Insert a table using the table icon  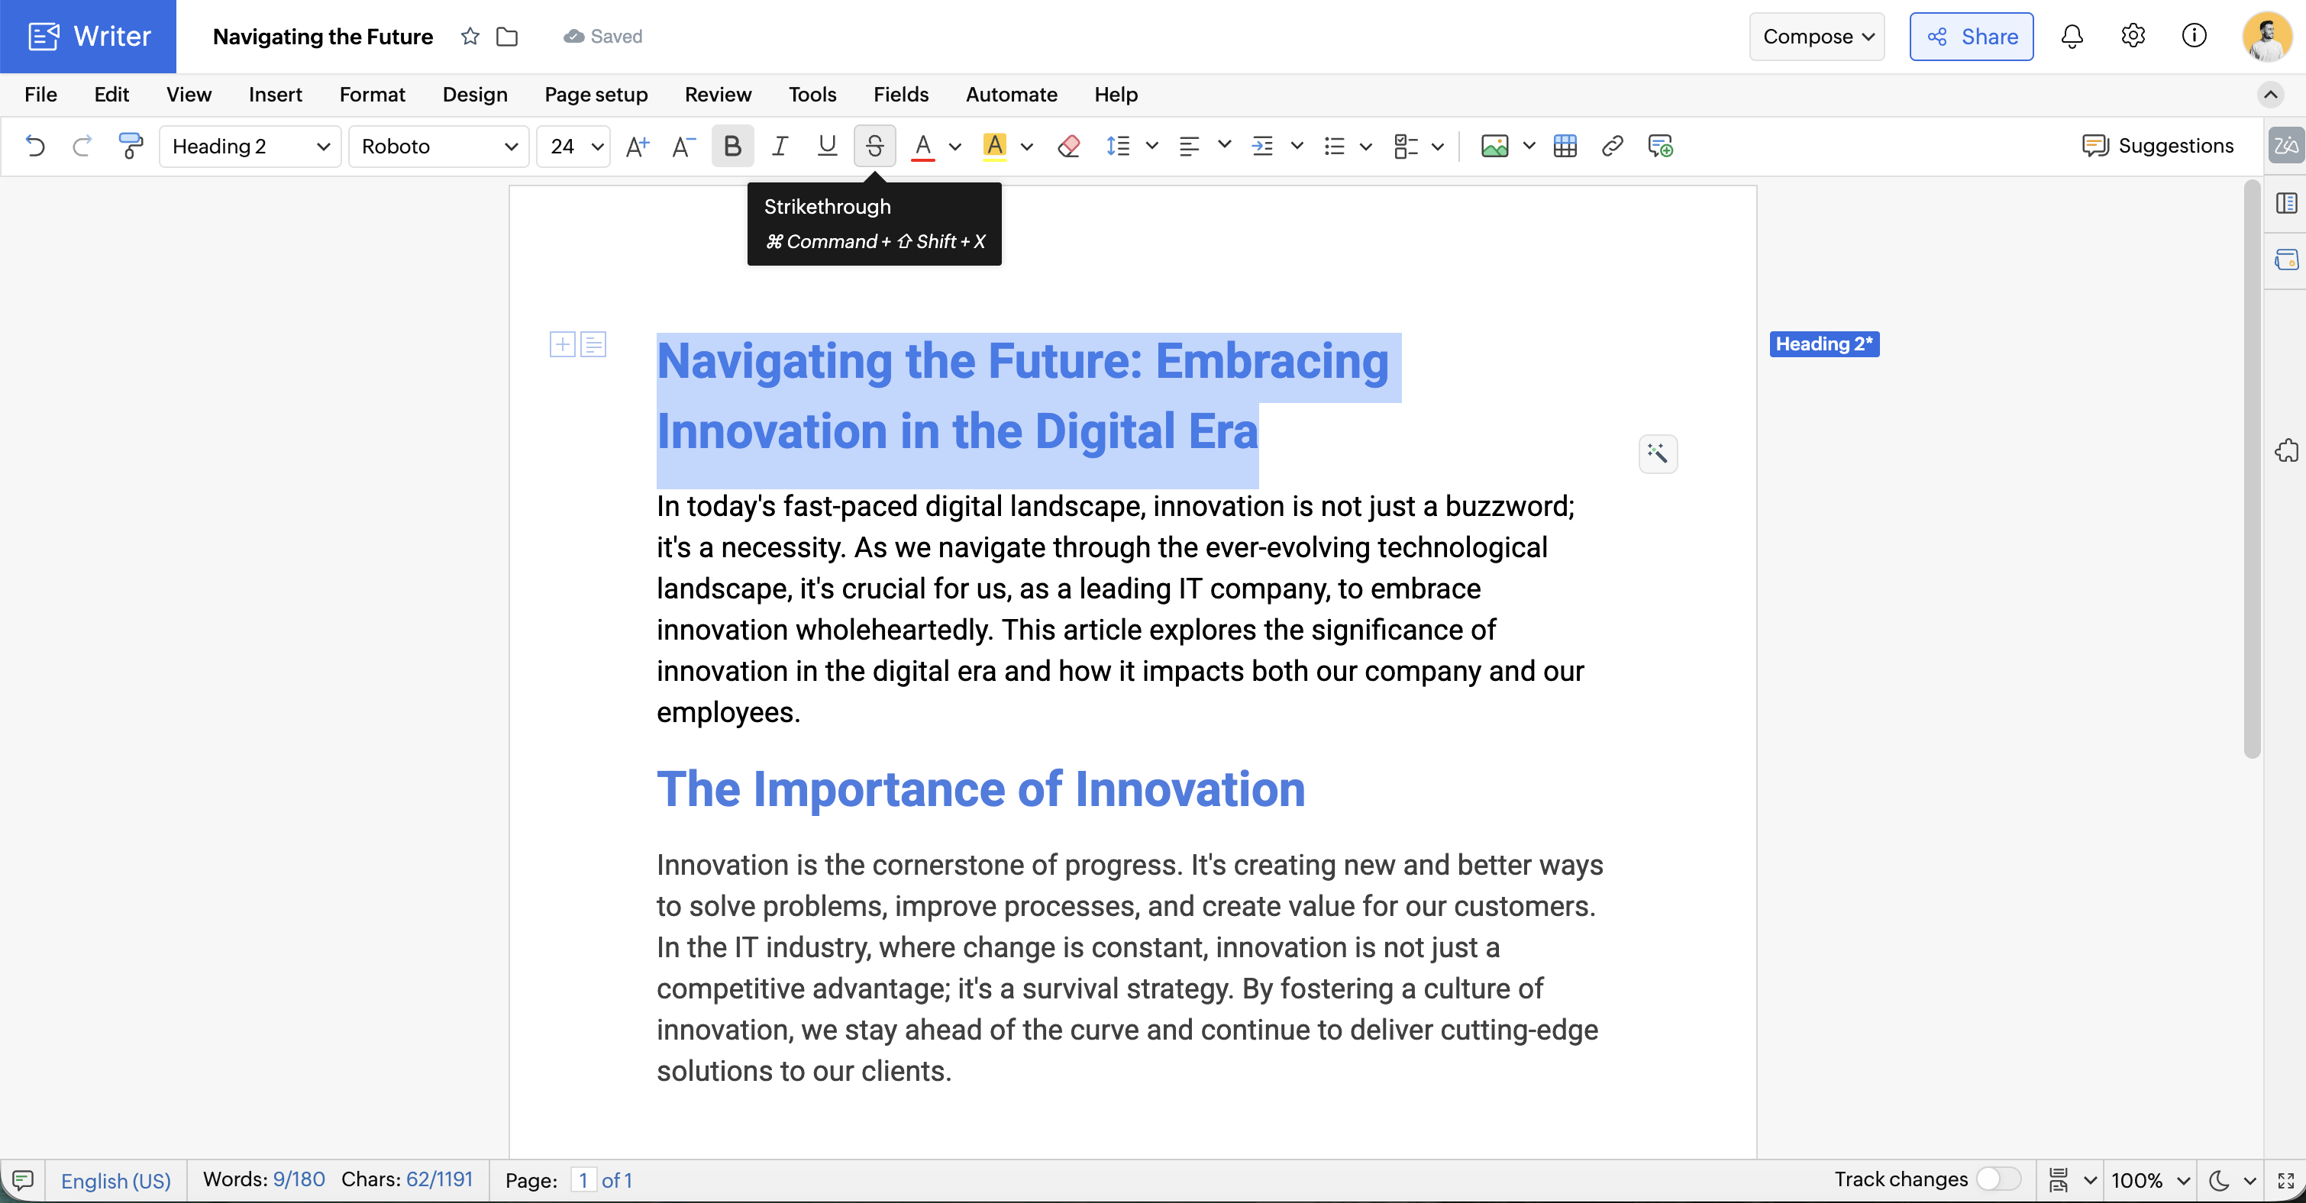click(x=1565, y=146)
